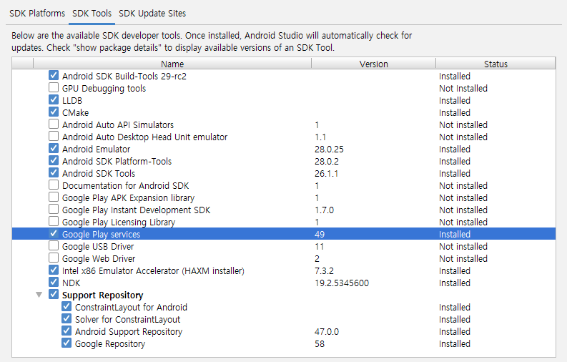This screenshot has width=567, height=362.
Task: Sort the table by the Name column header
Action: [172, 64]
